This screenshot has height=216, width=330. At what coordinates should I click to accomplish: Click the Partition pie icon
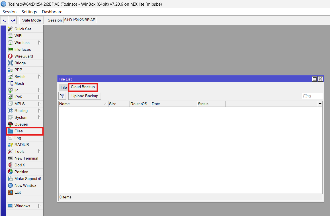pyautogui.click(x=10, y=172)
